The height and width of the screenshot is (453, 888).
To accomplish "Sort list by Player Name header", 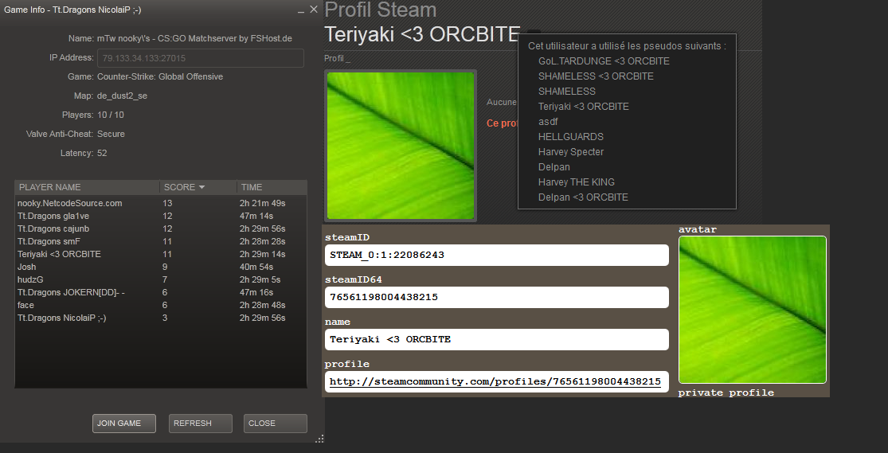I will (87, 187).
